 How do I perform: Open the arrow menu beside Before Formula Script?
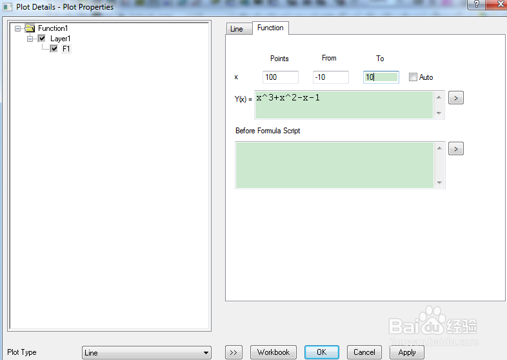coord(456,149)
